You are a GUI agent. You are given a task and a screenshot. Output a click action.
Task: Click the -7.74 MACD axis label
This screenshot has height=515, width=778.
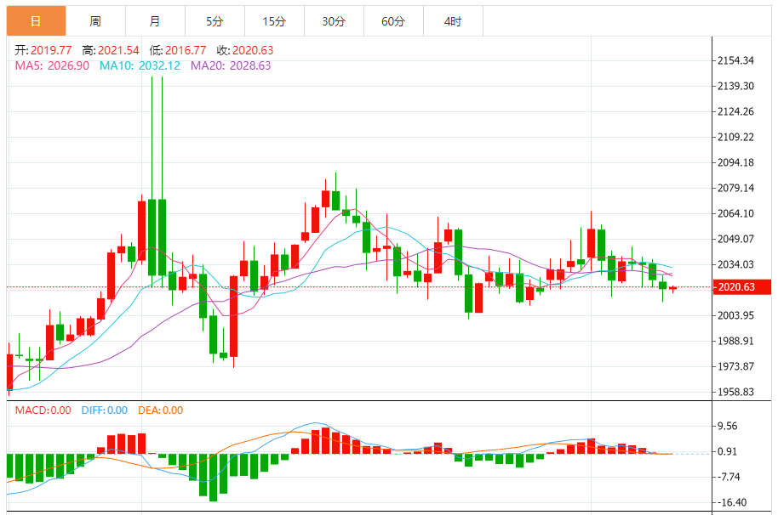[727, 478]
